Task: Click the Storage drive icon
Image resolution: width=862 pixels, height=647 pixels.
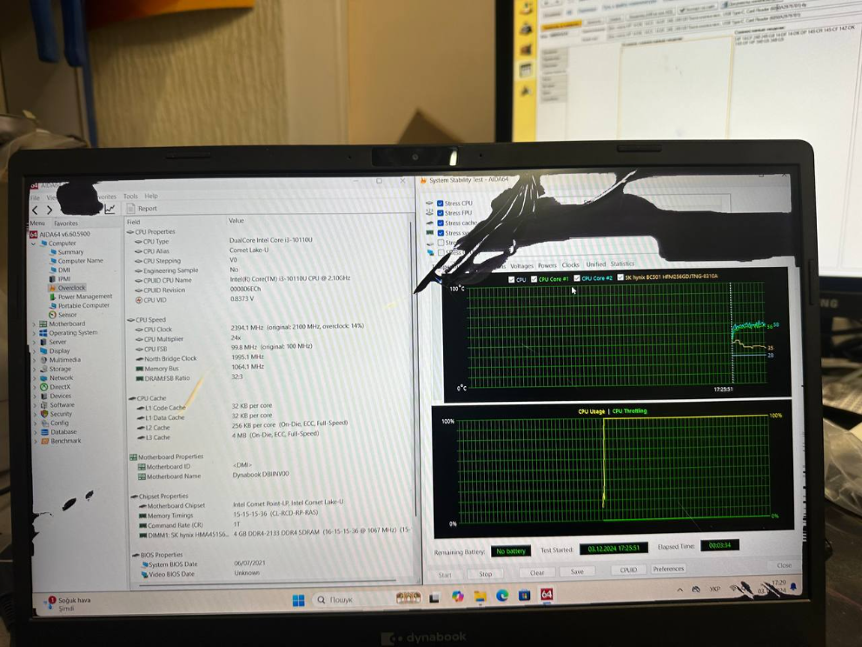Action: pyautogui.click(x=43, y=369)
